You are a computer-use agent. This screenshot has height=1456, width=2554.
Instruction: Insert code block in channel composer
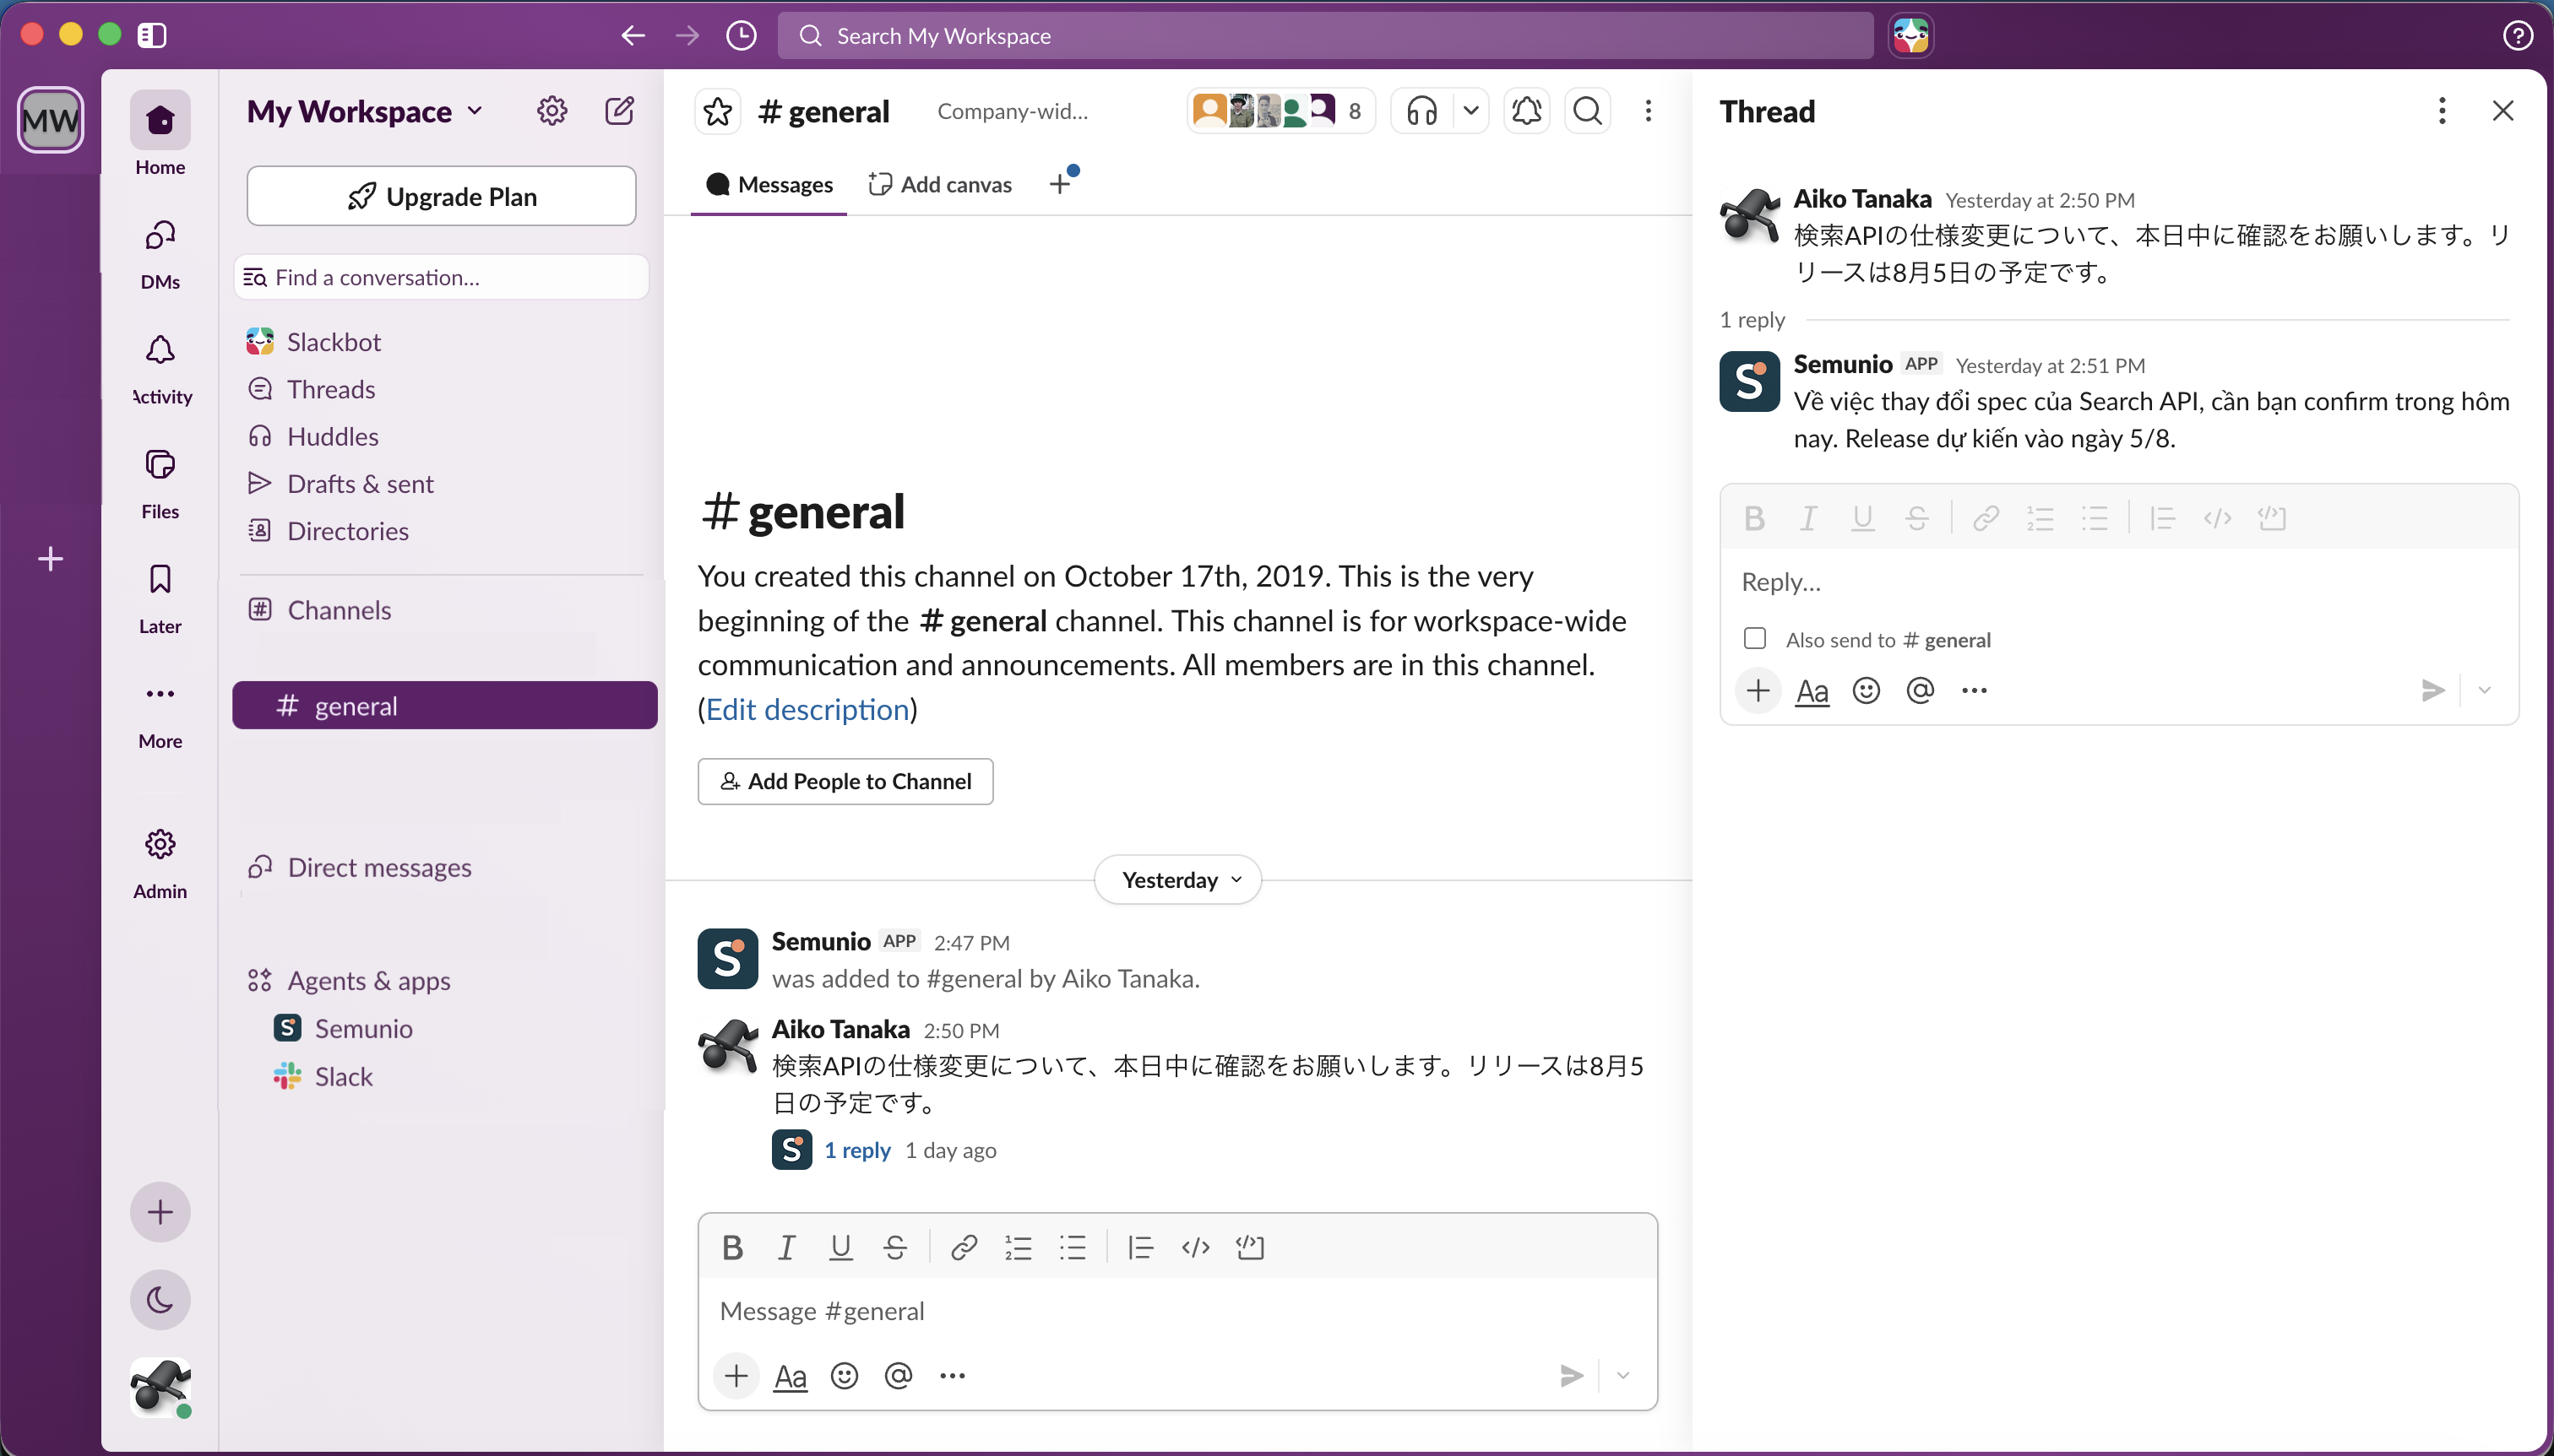click(1251, 1247)
